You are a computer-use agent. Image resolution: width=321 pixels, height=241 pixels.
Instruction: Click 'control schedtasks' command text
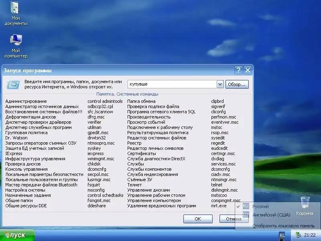106,195
